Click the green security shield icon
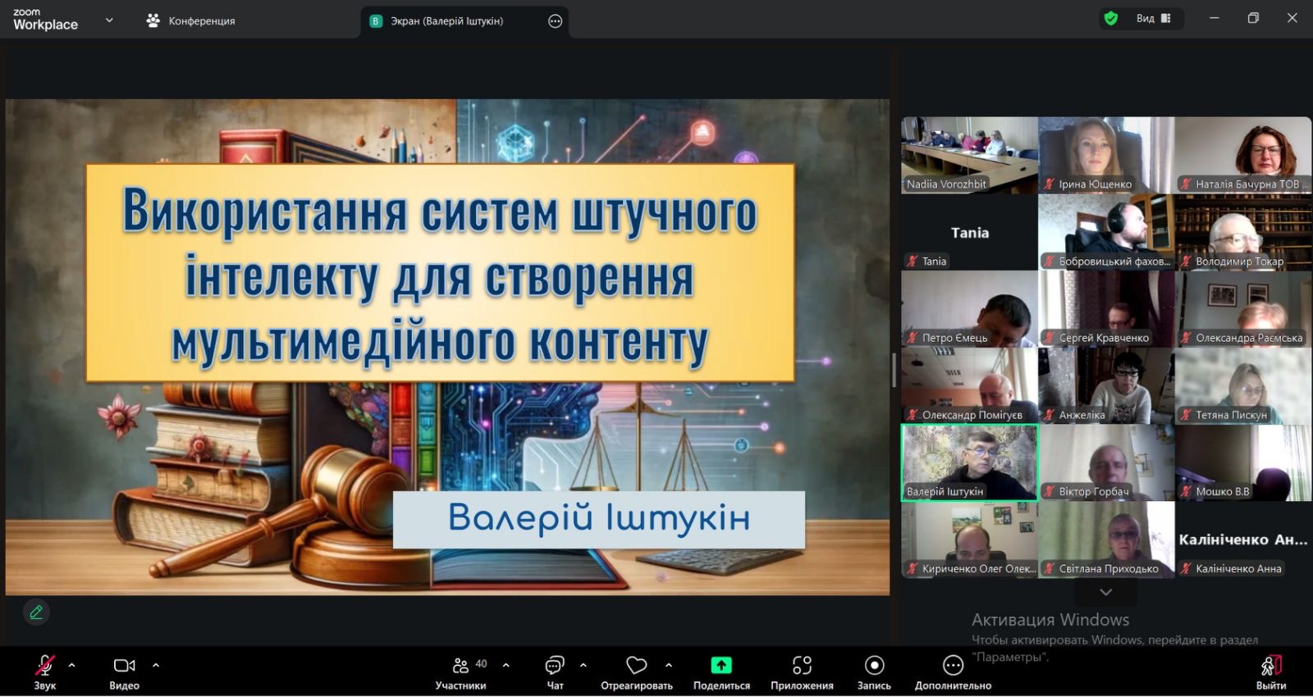The height and width of the screenshot is (697, 1313). click(x=1111, y=19)
